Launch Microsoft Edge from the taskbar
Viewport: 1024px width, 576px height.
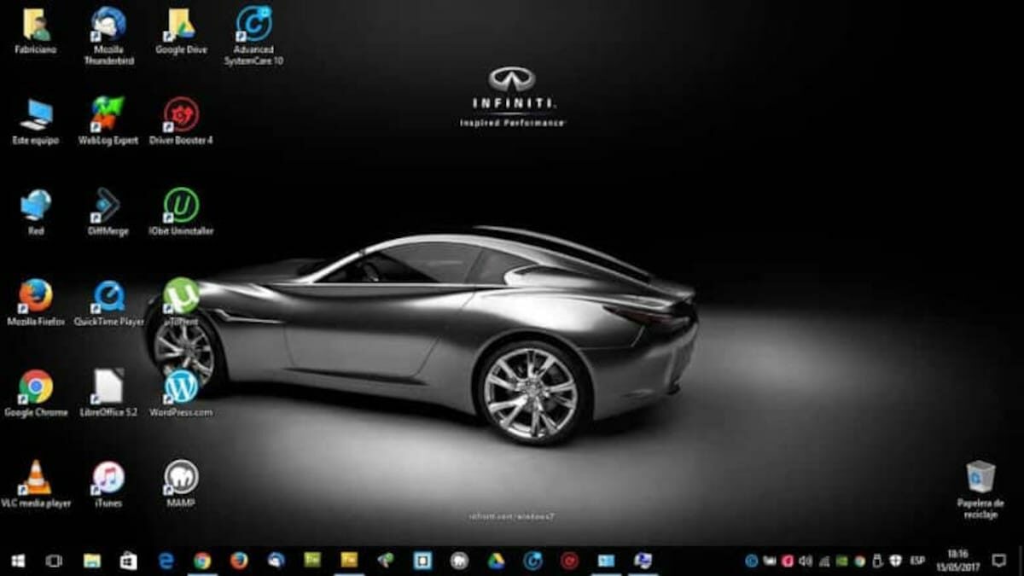tap(166, 561)
